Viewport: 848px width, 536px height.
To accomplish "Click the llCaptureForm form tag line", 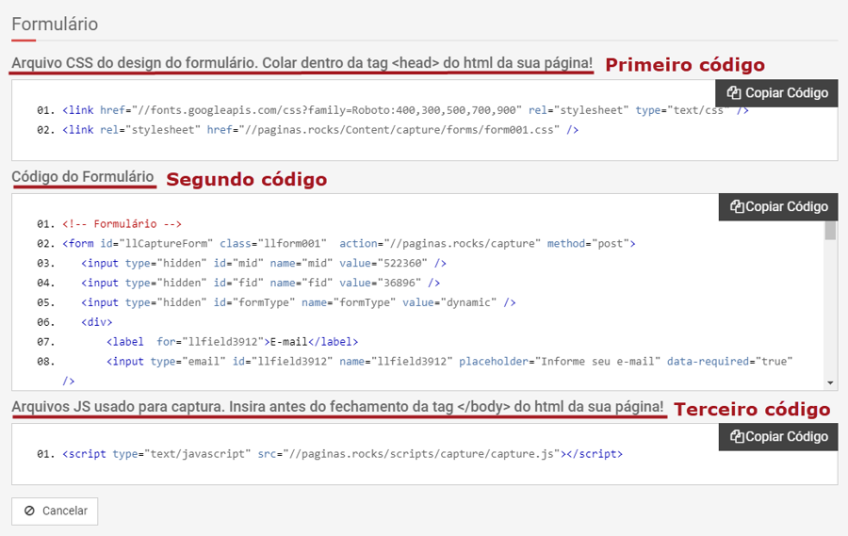I will [349, 244].
